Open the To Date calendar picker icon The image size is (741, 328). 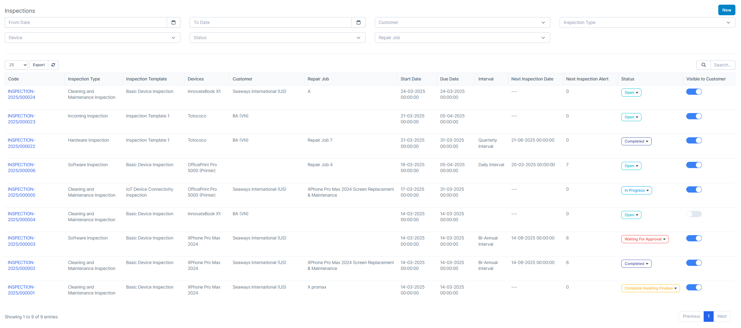point(358,22)
